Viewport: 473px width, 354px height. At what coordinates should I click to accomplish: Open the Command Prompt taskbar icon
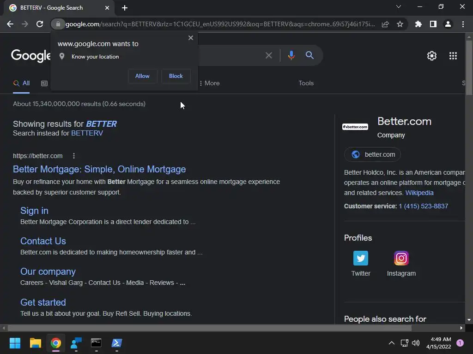click(96, 343)
